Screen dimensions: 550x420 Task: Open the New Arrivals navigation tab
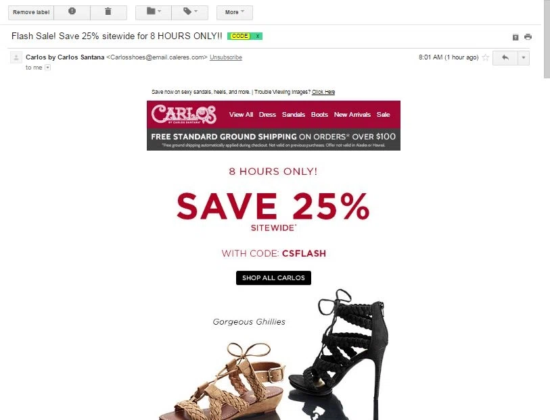click(352, 114)
